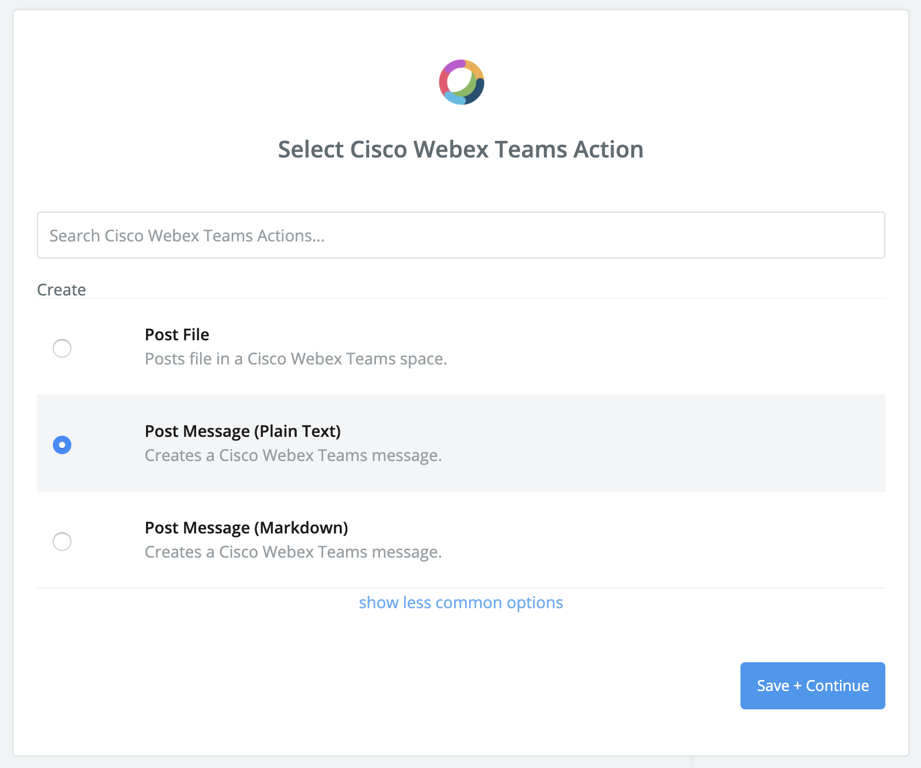921x768 pixels.
Task: Focus the Search Cisco Webex Teams Actions field
Action: coord(460,236)
